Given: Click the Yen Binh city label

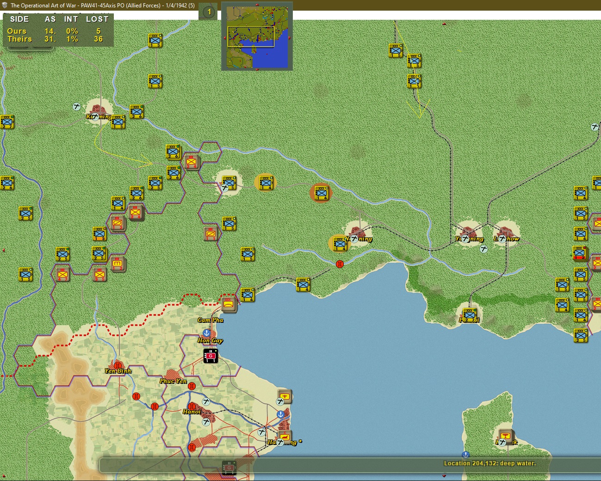Looking at the screenshot, I should point(118,371).
